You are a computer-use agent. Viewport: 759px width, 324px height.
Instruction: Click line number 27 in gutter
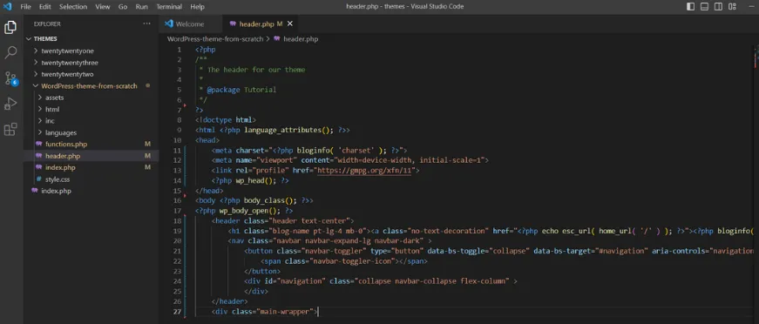point(177,312)
